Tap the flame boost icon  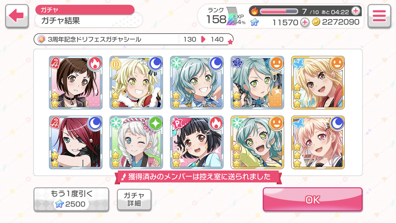(x=255, y=11)
